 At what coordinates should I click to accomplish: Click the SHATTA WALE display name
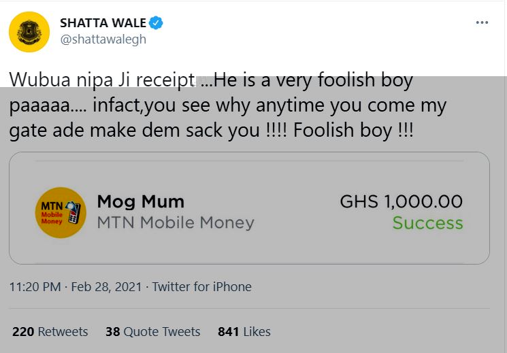(103, 23)
